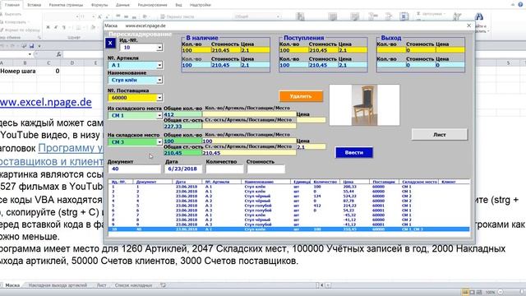Click the chair product thumbnail
The width and height of the screenshot is (526, 296).
364,105
